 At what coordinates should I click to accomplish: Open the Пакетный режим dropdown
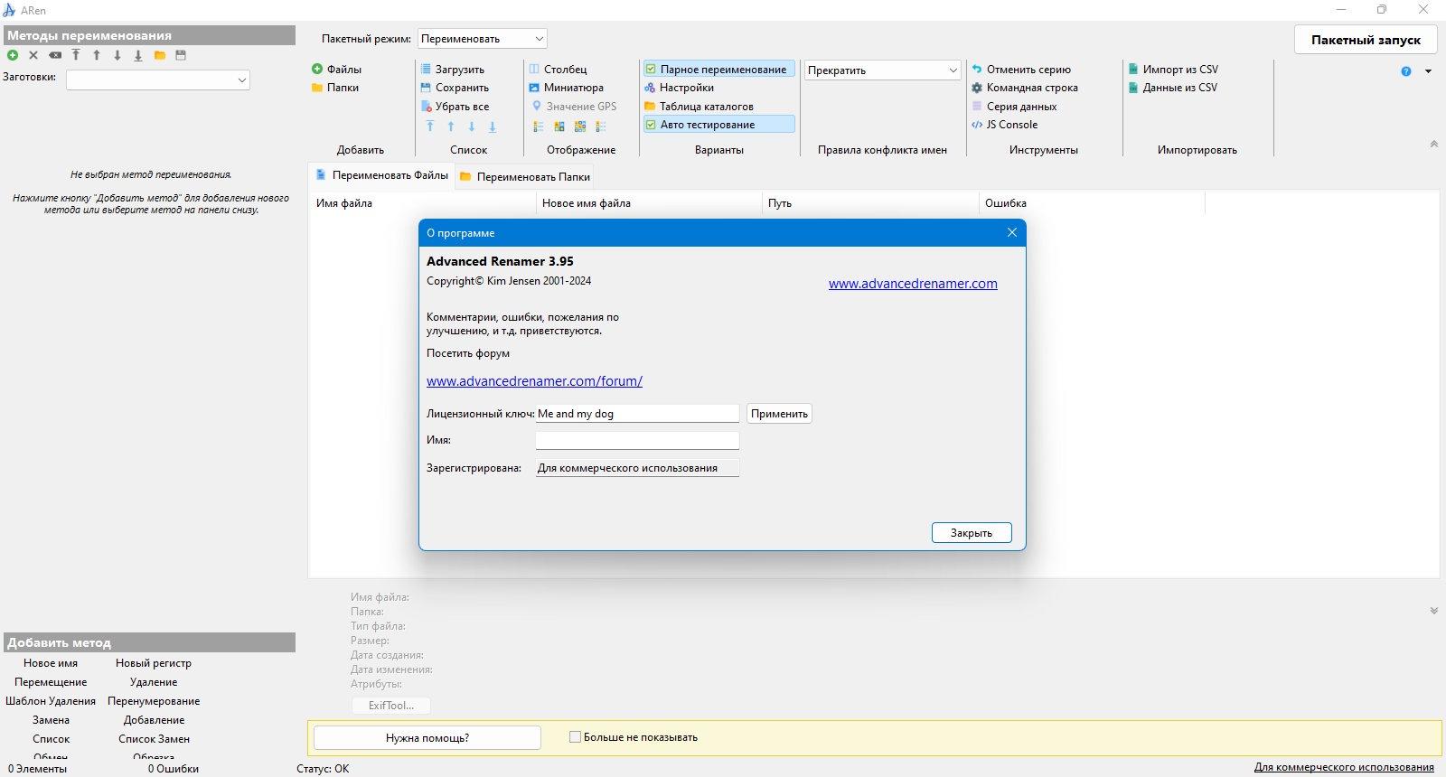tap(482, 39)
